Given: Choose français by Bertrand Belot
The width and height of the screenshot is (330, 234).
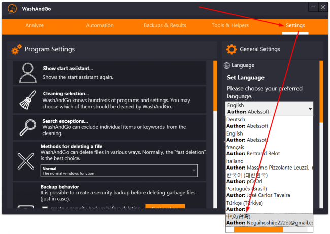Looking at the screenshot, I should (x=270, y=150).
